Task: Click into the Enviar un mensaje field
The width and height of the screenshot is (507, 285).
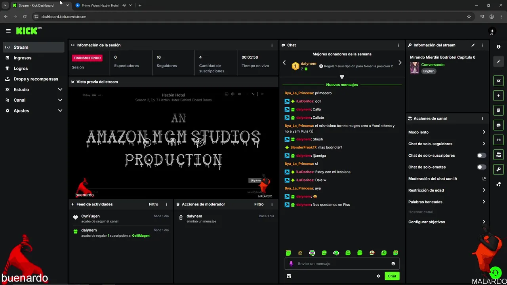Action: click(342, 264)
